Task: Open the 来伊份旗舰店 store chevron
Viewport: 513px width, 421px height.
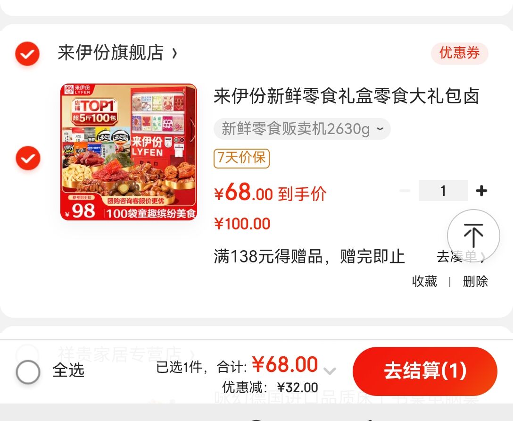Action: tap(175, 53)
